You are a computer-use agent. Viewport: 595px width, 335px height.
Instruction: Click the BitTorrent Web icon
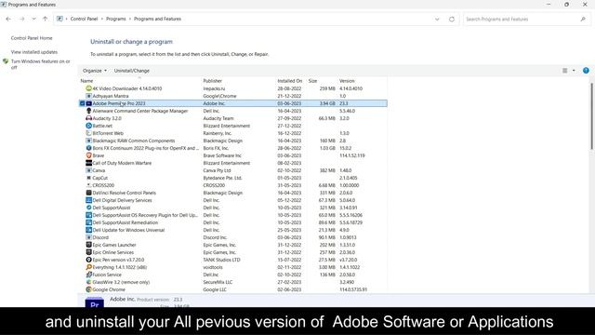pyautogui.click(x=88, y=133)
